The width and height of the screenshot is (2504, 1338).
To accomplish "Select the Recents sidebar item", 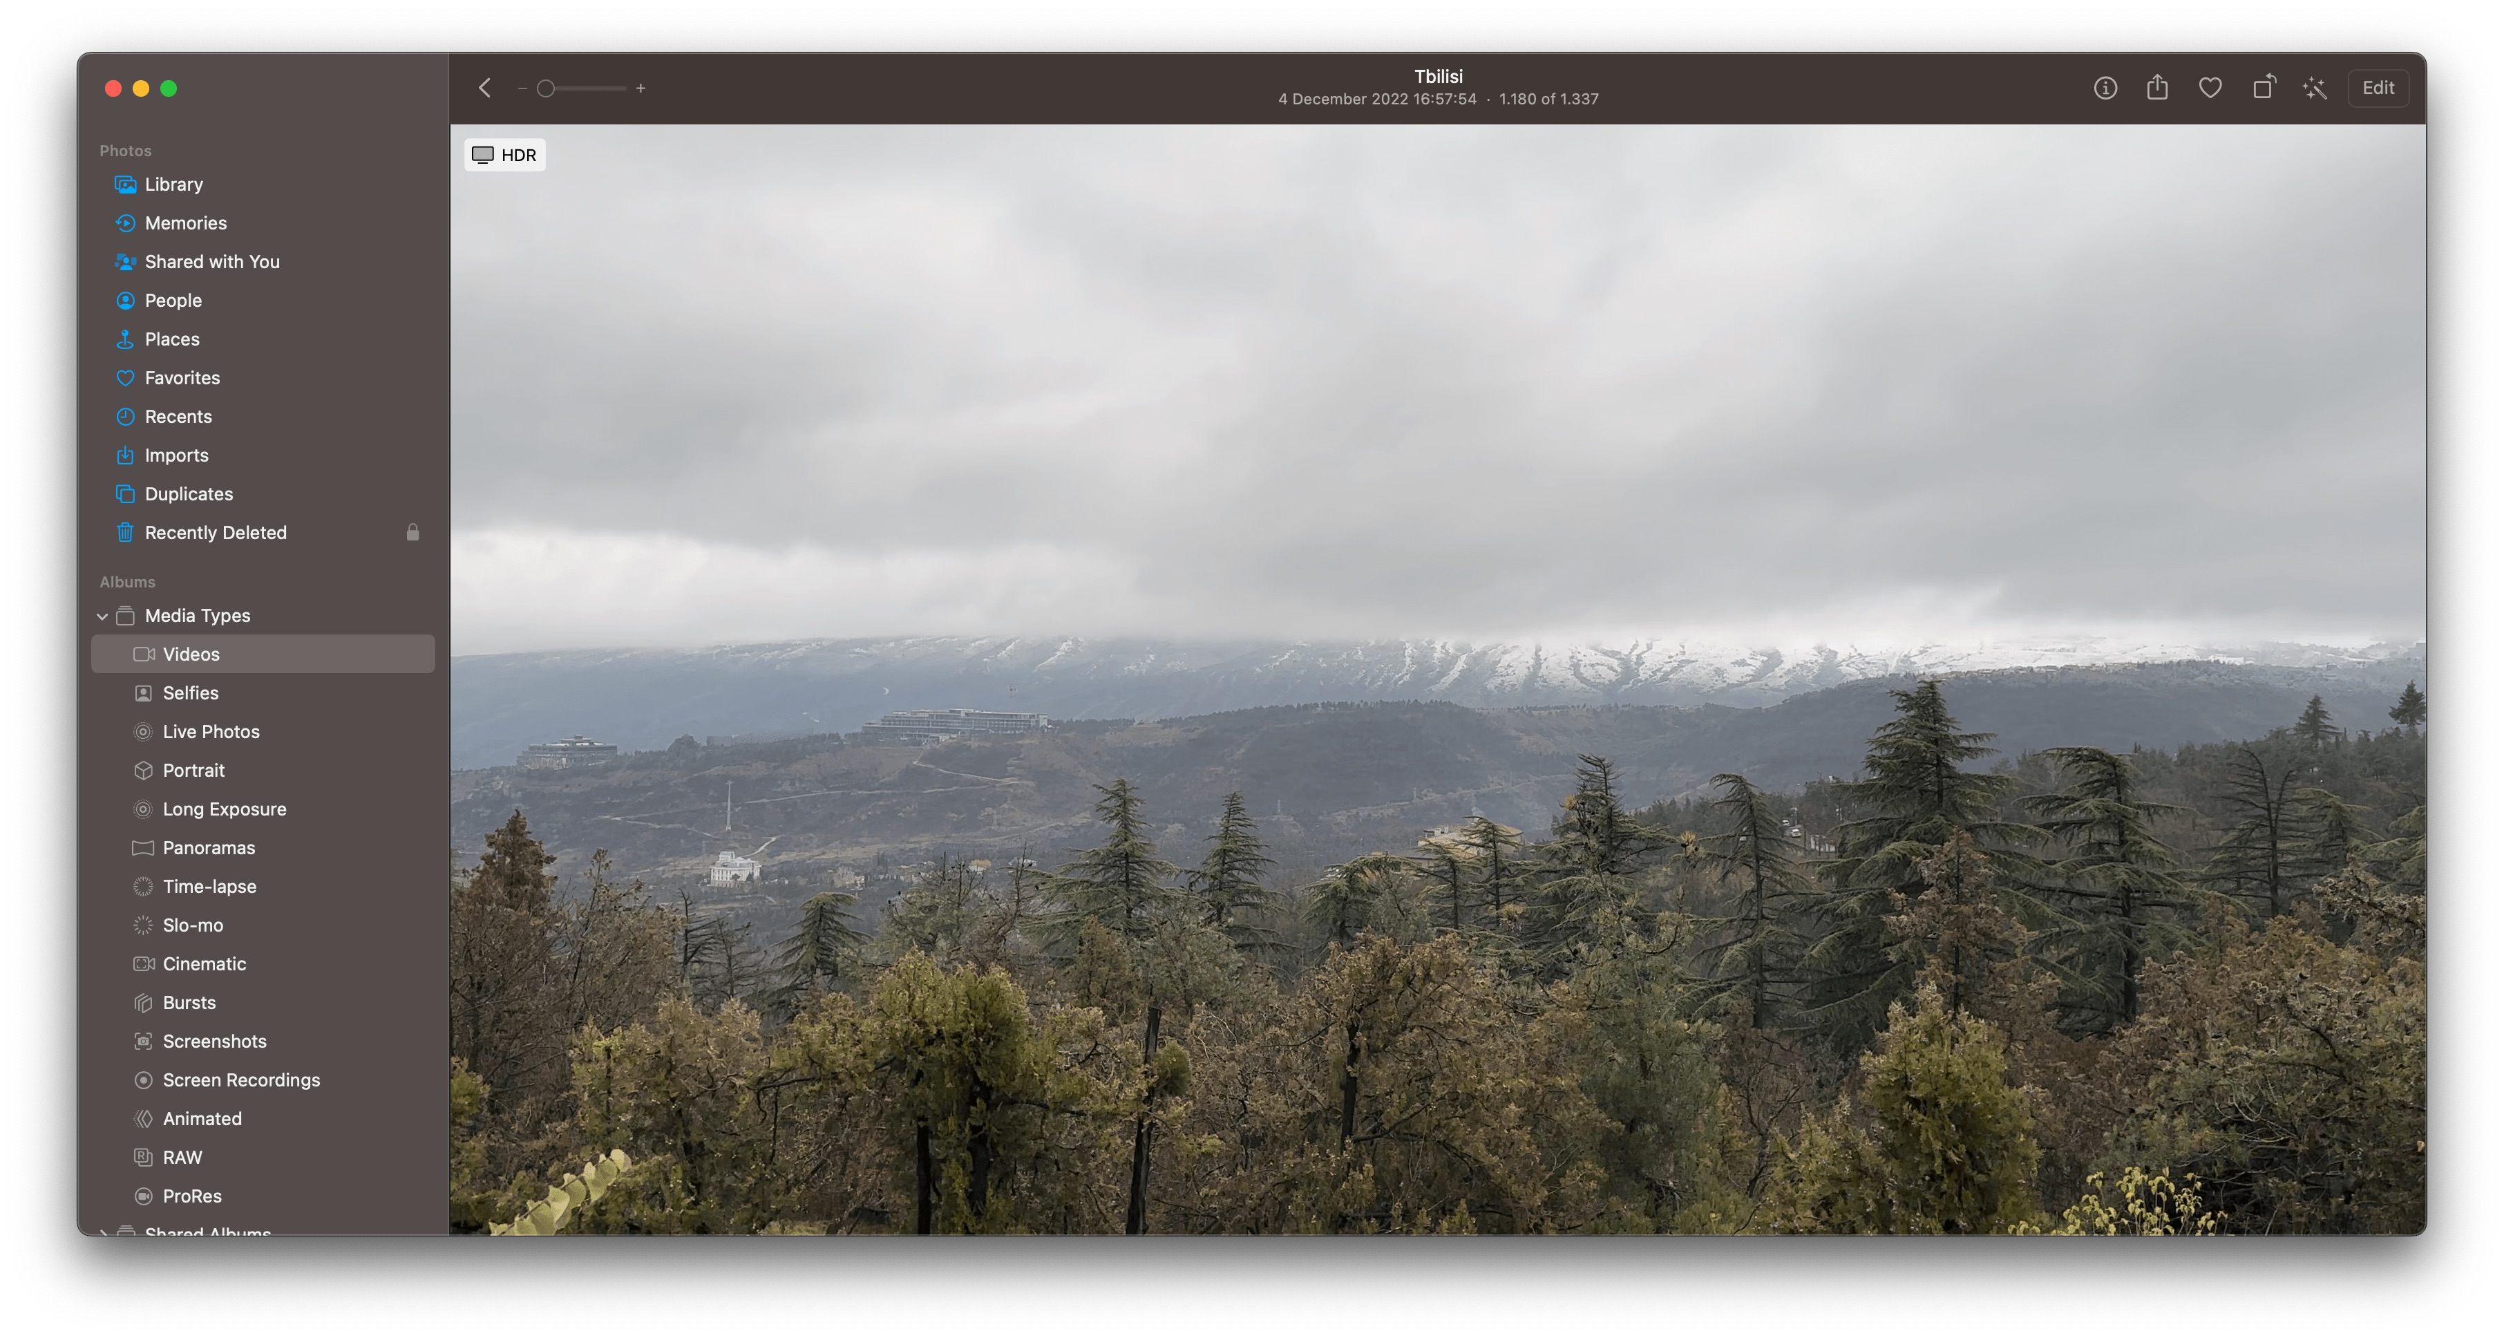I will pos(177,415).
